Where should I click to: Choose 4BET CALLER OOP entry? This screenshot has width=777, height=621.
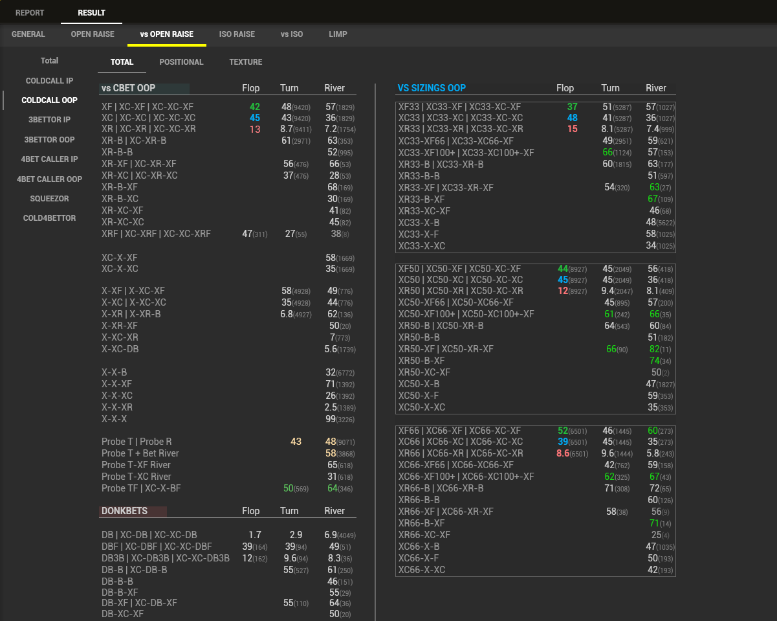[50, 179]
